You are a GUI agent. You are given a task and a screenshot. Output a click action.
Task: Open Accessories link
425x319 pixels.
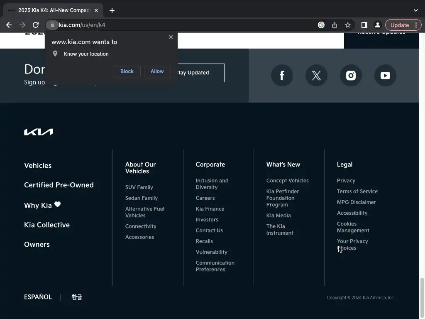139,237
